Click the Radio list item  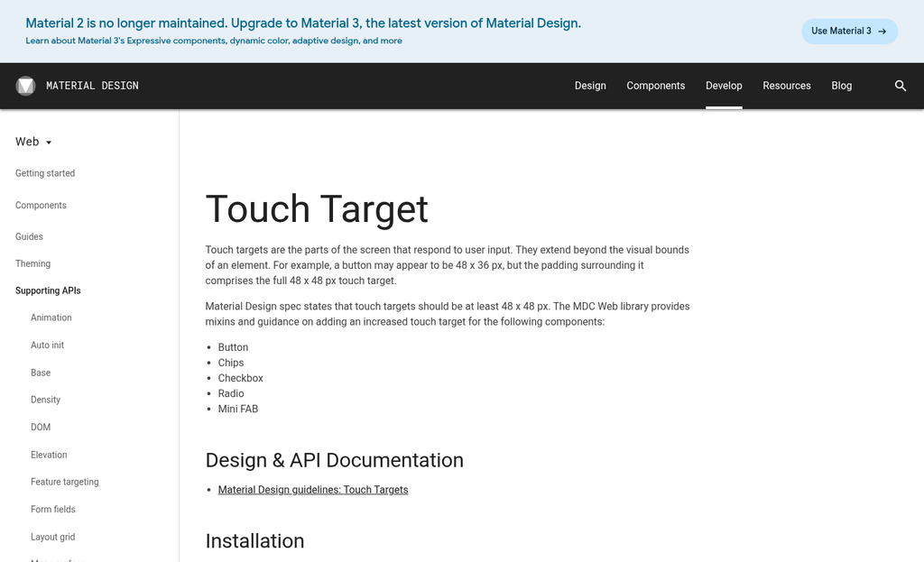tap(231, 393)
